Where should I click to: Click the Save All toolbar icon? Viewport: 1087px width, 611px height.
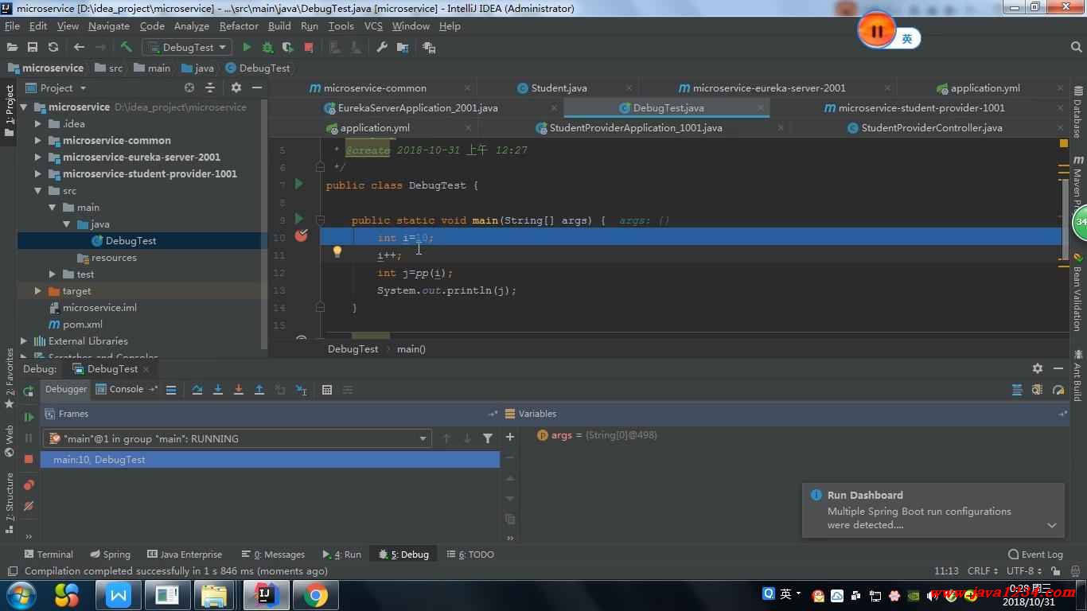[x=33, y=48]
